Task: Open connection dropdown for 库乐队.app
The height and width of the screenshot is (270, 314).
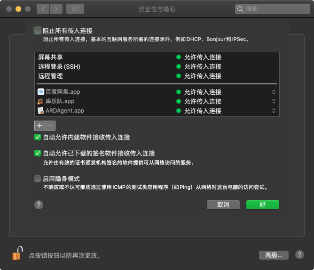Action: pos(274,101)
